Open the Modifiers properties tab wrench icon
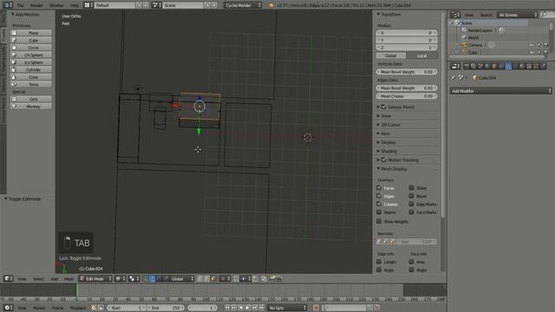Viewport: 555px width, 312px height. [x=508, y=66]
